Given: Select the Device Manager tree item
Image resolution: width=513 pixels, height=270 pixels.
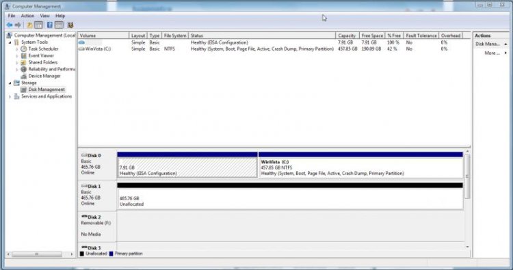Looking at the screenshot, I should click(44, 76).
